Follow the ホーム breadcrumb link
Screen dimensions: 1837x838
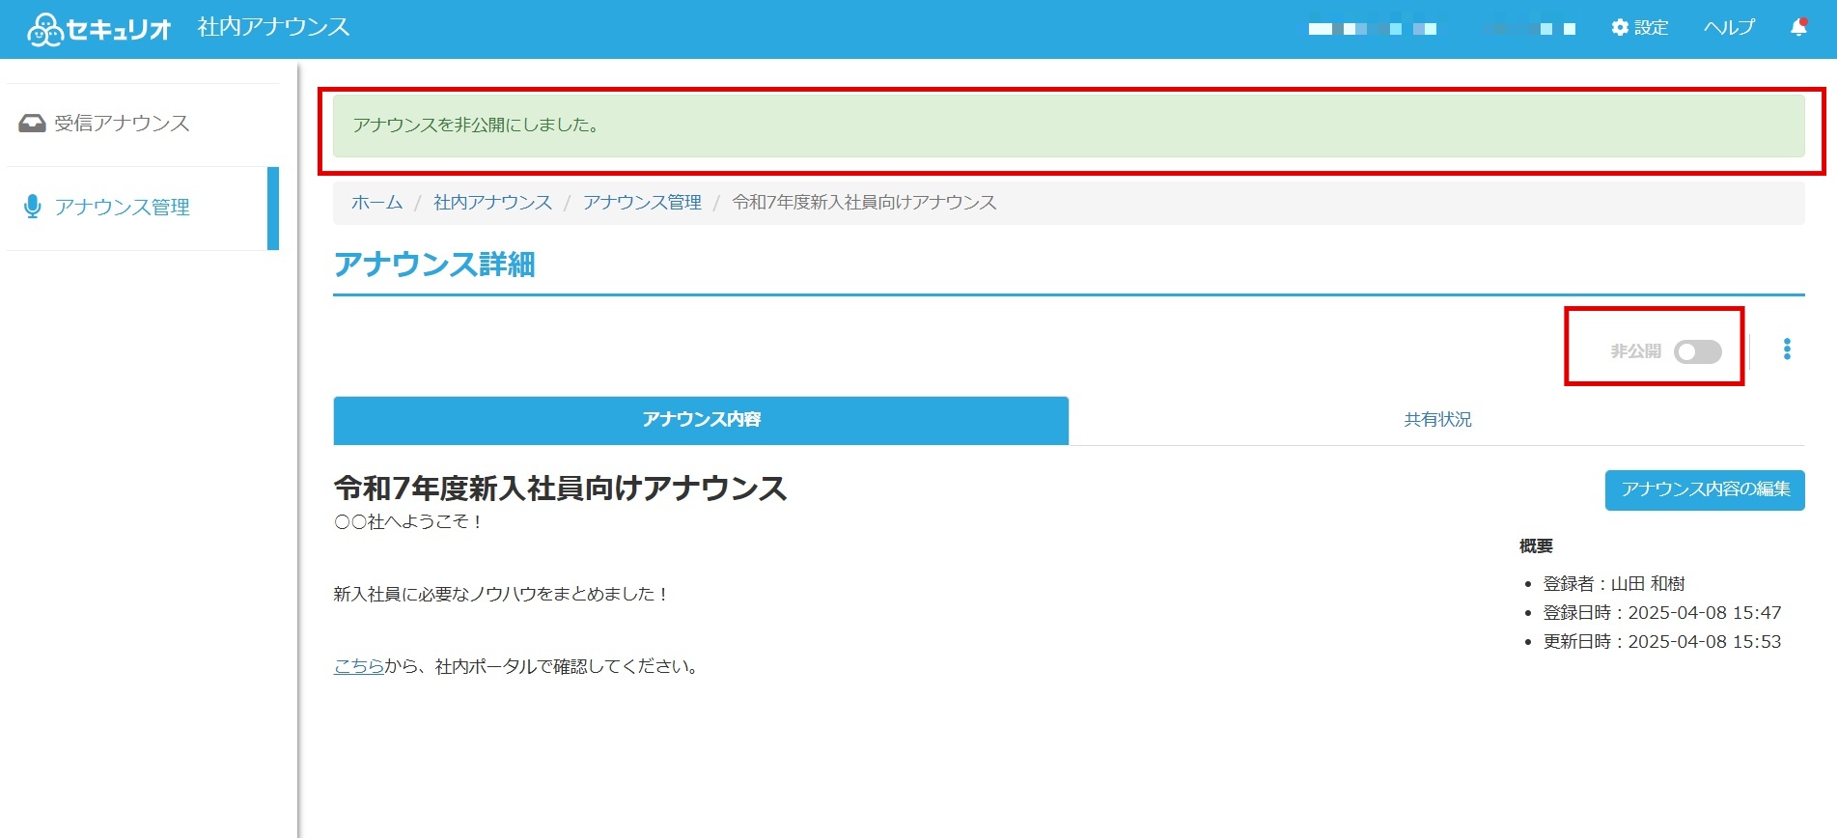pos(376,203)
